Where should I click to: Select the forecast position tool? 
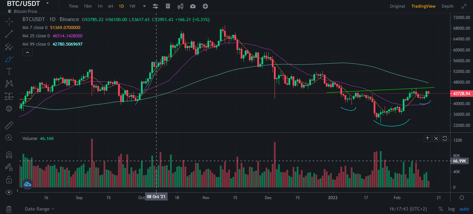click(9, 96)
